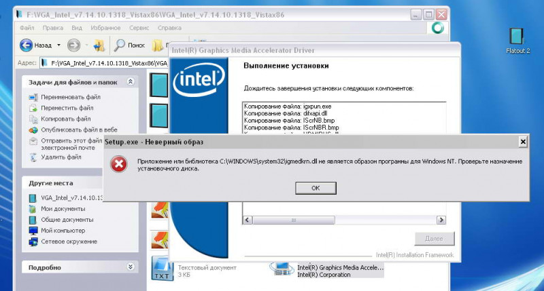
Task: Select log line 'Копирование файла: difxapi.dll'
Action: point(286,113)
